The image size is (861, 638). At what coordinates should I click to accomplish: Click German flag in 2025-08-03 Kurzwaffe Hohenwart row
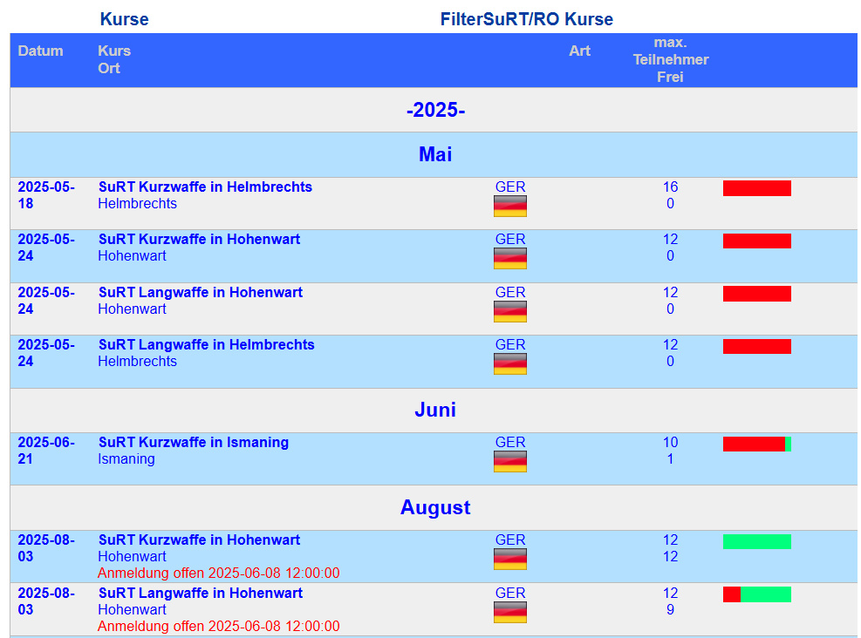(x=510, y=559)
